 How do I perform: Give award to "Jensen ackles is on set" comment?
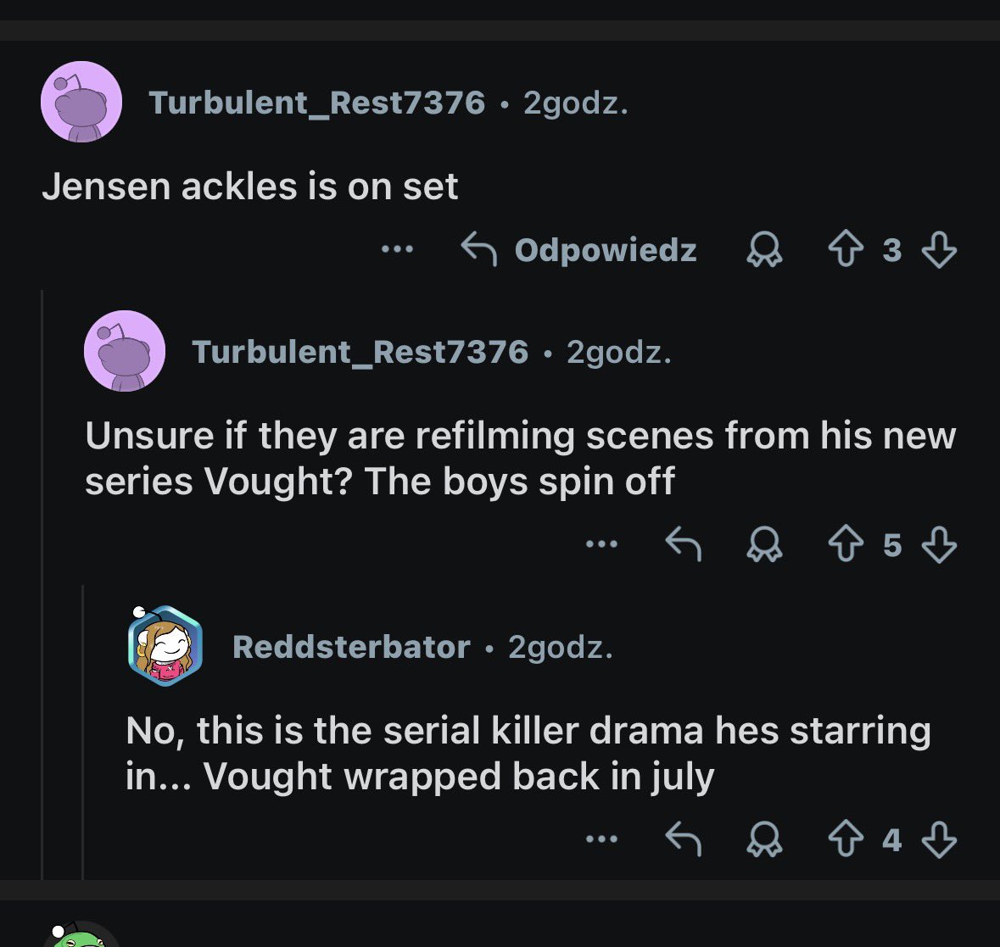point(764,249)
